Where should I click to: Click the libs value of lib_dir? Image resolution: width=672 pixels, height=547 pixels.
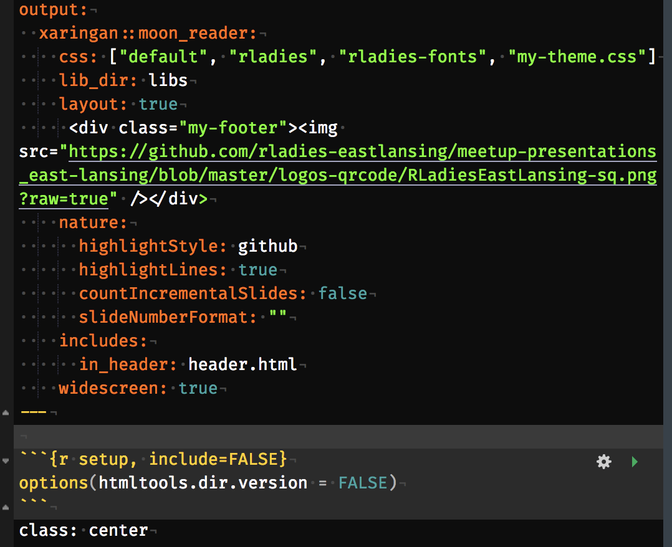[168, 80]
